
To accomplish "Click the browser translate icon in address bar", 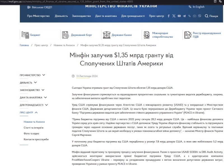I will coord(220,2).
